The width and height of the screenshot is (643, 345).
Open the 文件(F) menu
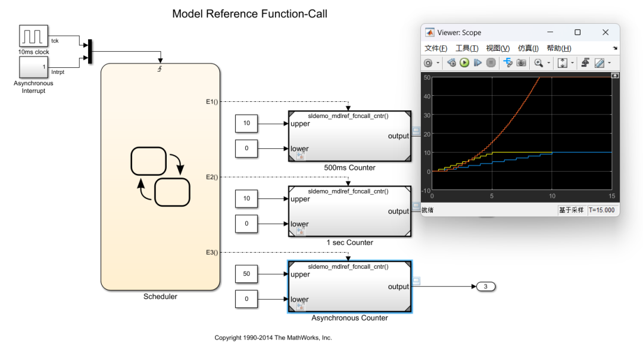[x=435, y=48]
